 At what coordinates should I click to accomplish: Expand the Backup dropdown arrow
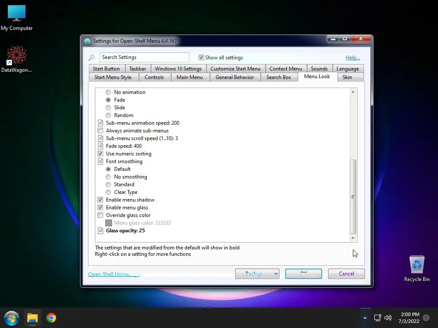click(276, 274)
